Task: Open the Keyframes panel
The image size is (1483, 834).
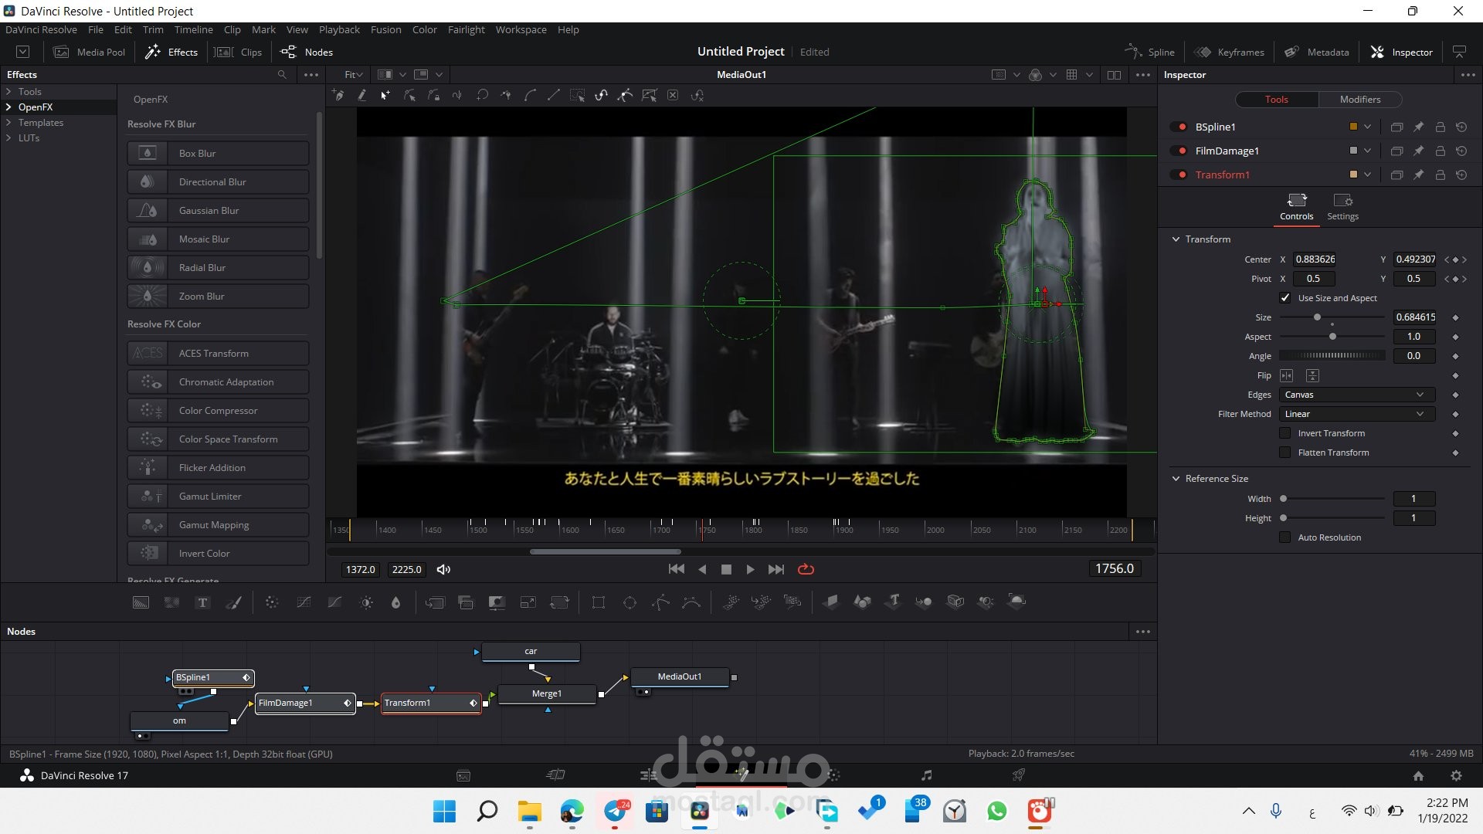Action: (1230, 52)
